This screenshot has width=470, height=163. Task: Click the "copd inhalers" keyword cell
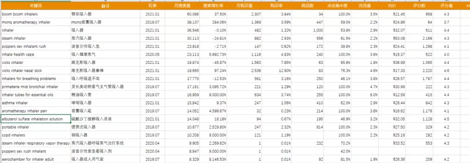pos(35,135)
